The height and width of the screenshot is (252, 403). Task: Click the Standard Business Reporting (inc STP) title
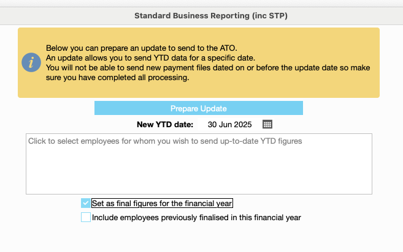[211, 16]
